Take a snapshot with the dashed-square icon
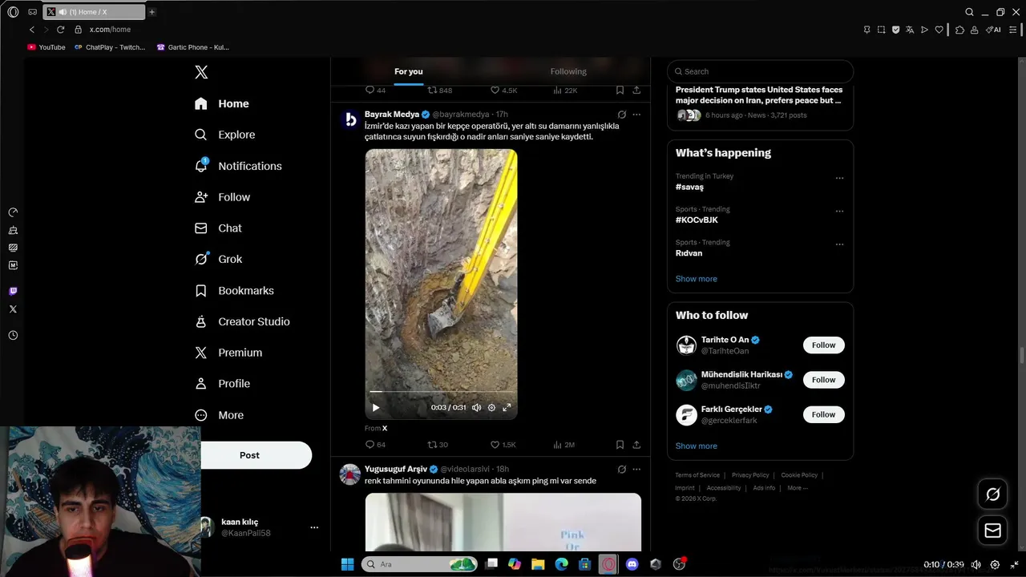1026x577 pixels. [x=881, y=30]
